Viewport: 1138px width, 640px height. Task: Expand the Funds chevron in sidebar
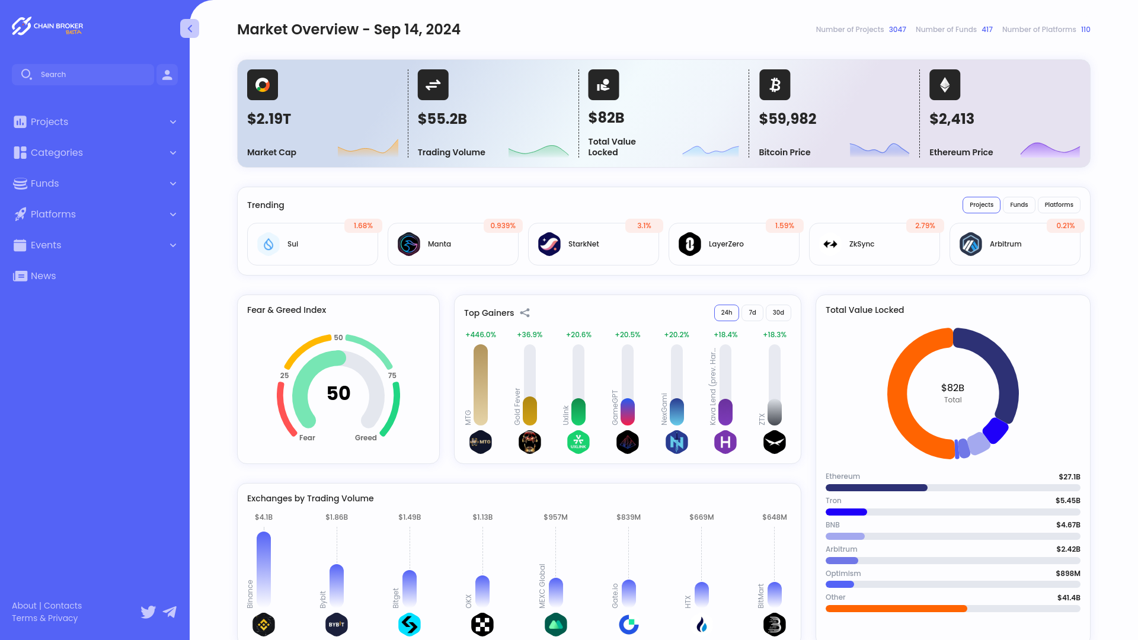click(173, 184)
